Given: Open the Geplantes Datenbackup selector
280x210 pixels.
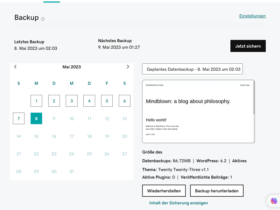Looking at the screenshot, I should pos(192,69).
